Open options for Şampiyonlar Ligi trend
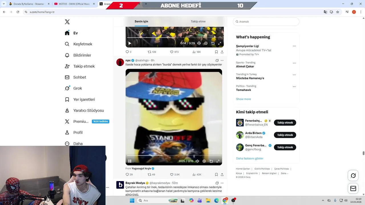 click(x=294, y=46)
